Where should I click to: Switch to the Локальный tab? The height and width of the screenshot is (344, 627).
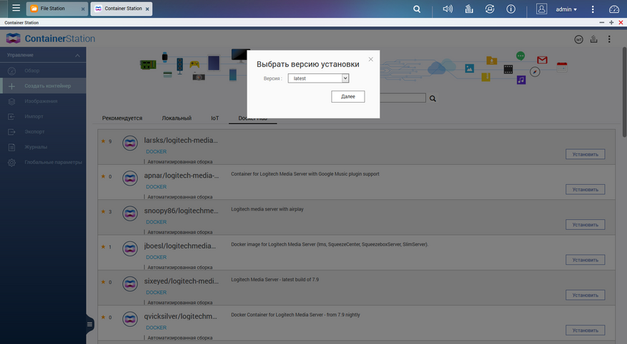coord(177,118)
